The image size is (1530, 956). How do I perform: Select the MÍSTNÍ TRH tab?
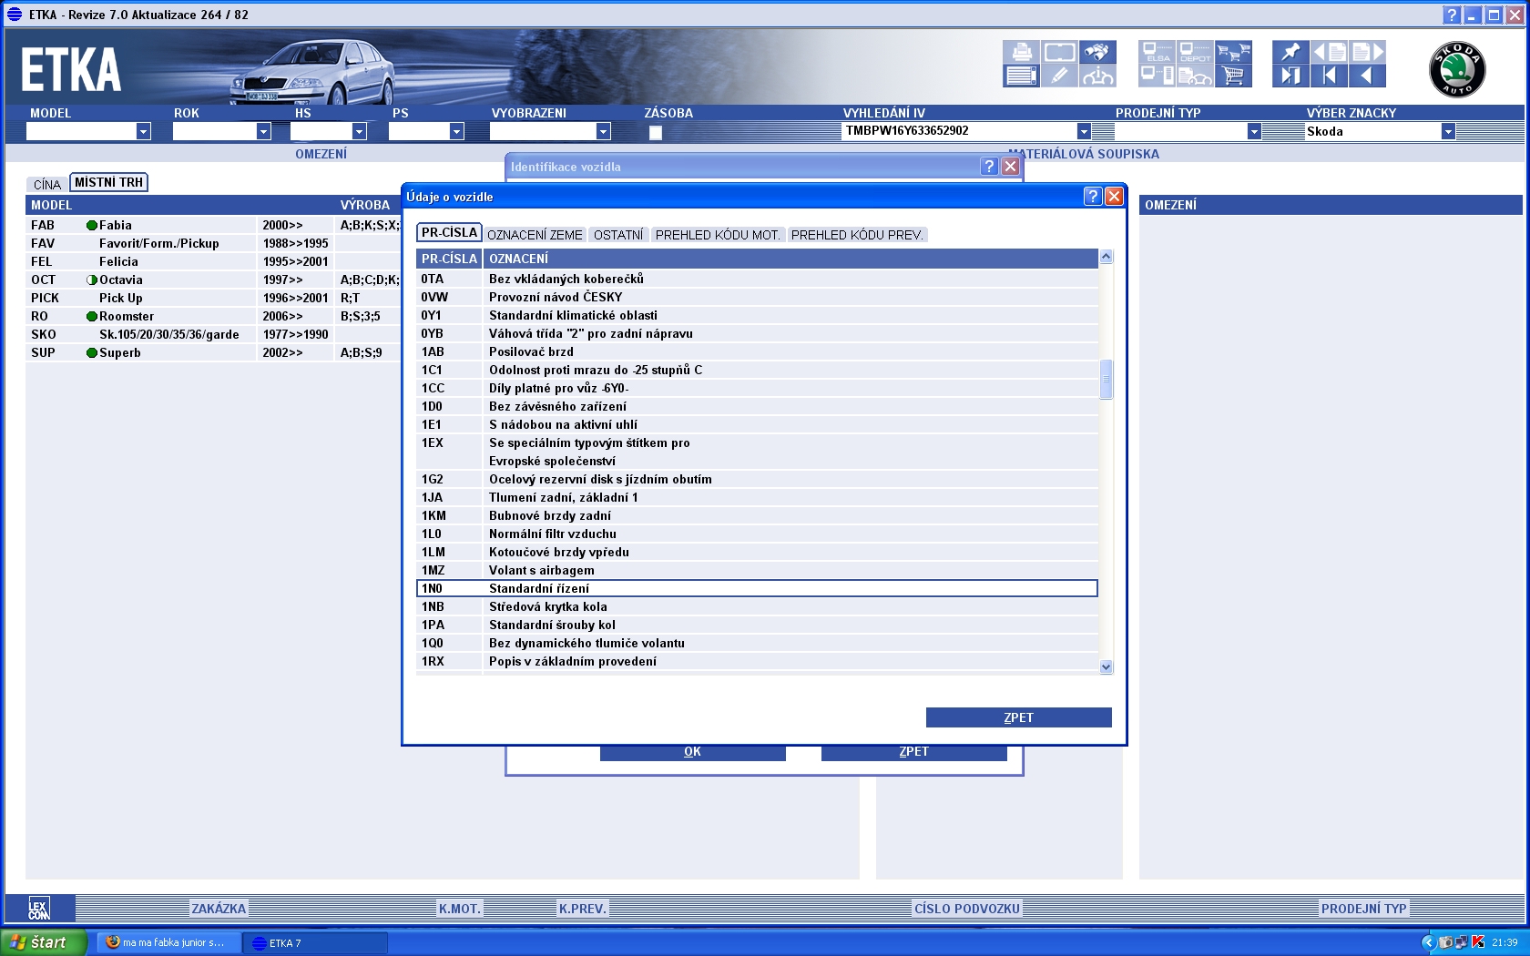(x=108, y=183)
